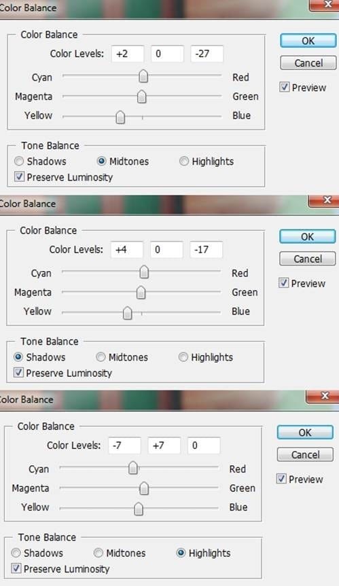Screen dimensions: 339x586
Task: Click Cancel in the bottom Highlights dialog
Action: (305, 454)
